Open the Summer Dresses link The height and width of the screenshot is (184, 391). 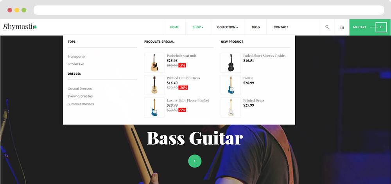81,104
